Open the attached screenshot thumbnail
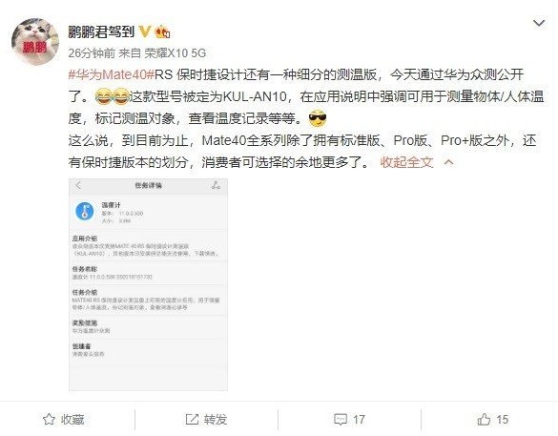 [148, 284]
